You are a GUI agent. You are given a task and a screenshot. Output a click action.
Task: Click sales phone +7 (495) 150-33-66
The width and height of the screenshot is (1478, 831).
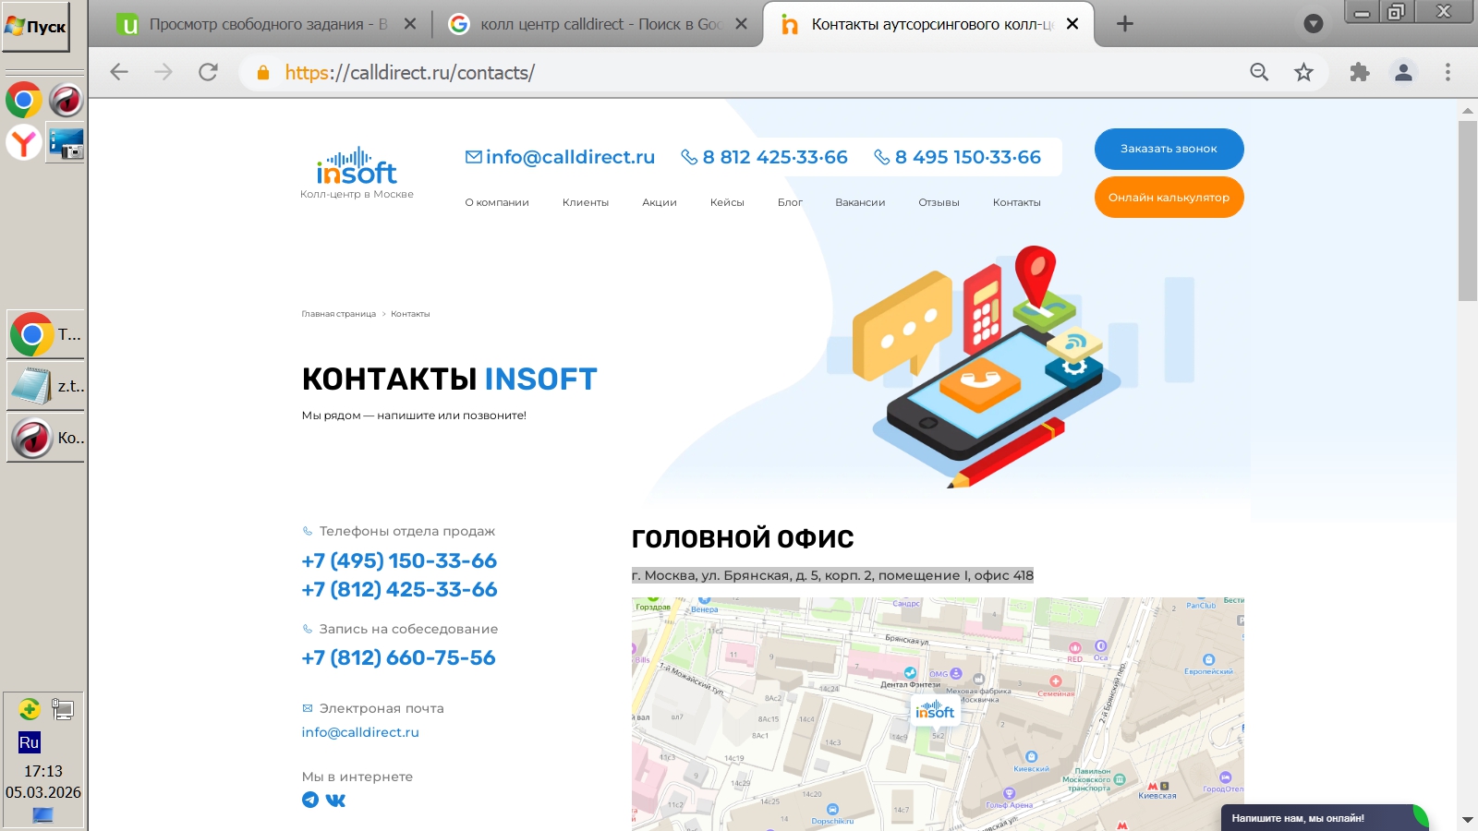[399, 560]
